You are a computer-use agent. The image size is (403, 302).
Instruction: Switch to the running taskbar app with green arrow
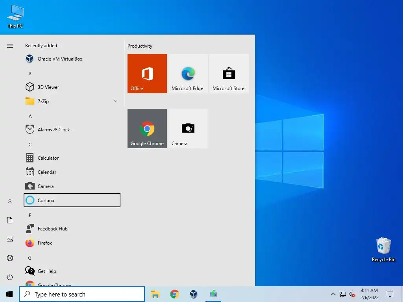point(213,294)
